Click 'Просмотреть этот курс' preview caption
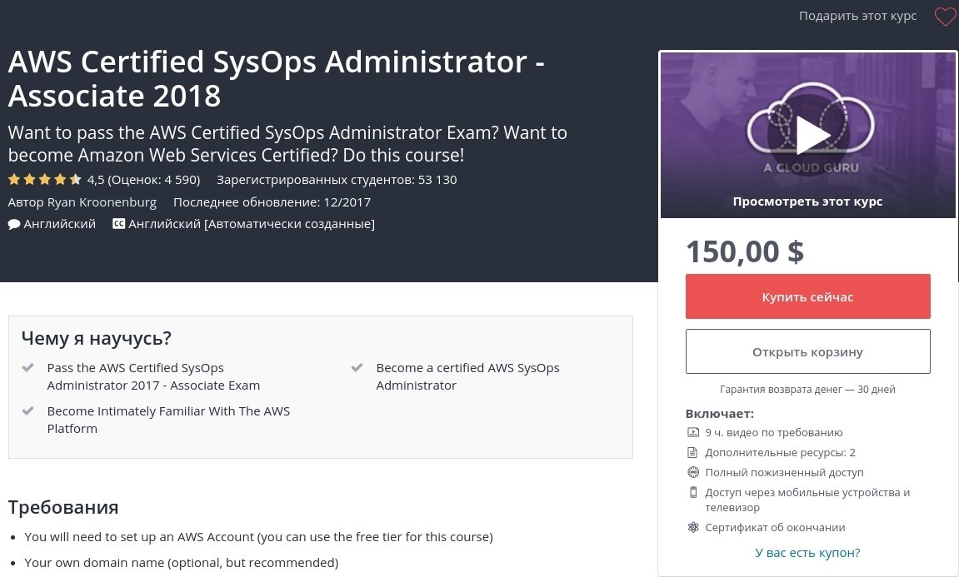 coord(807,201)
